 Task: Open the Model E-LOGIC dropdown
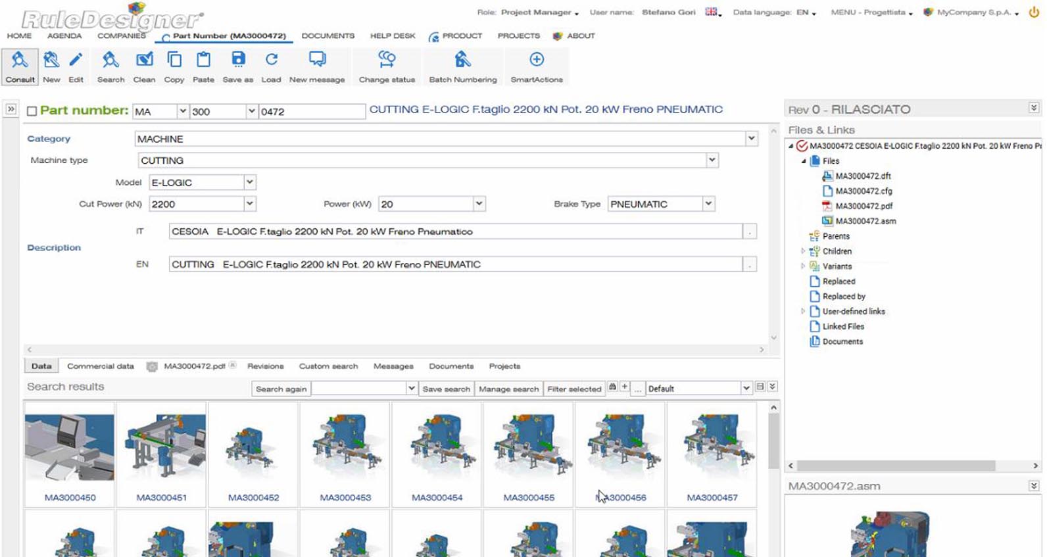(249, 182)
